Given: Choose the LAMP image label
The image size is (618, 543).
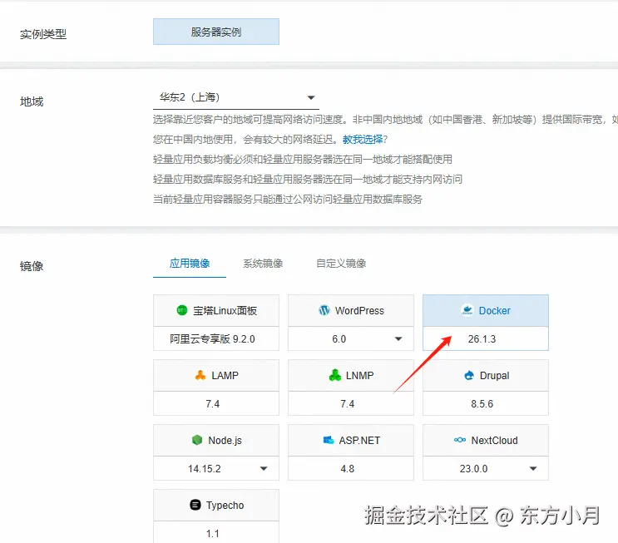Looking at the screenshot, I should pos(225,375).
